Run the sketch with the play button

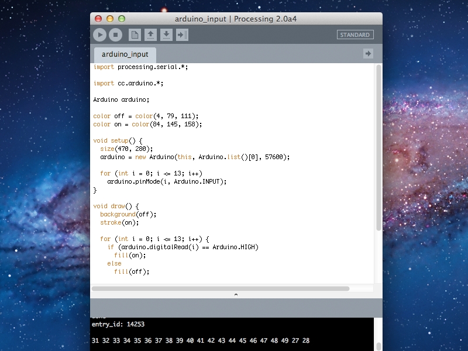click(100, 35)
